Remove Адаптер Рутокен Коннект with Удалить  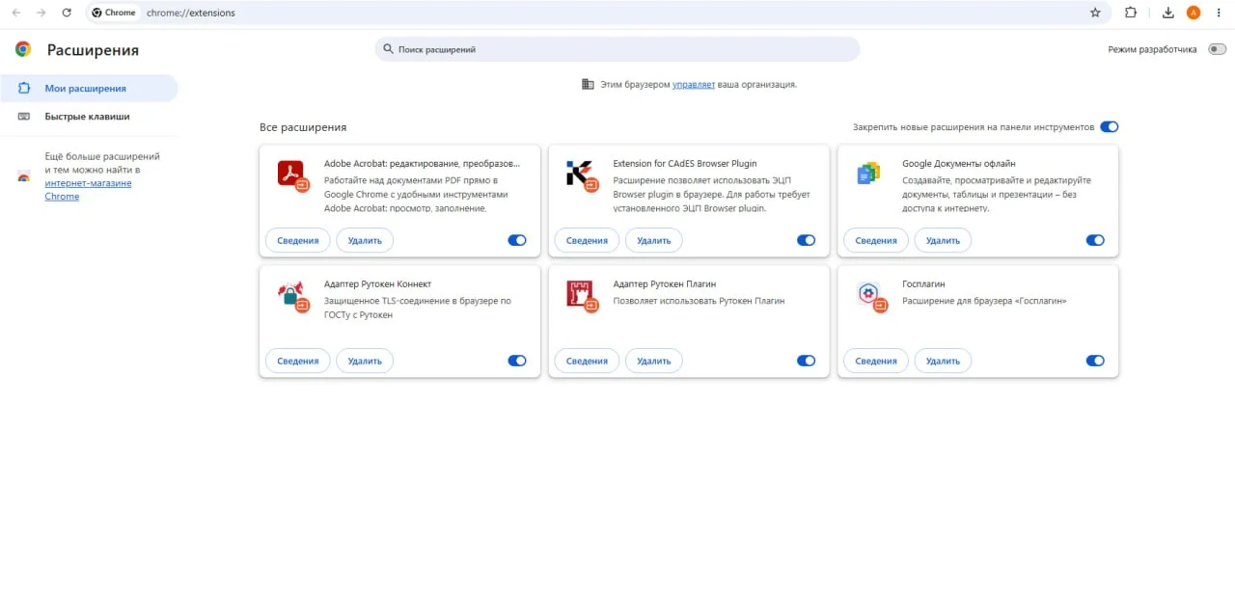pyautogui.click(x=365, y=361)
